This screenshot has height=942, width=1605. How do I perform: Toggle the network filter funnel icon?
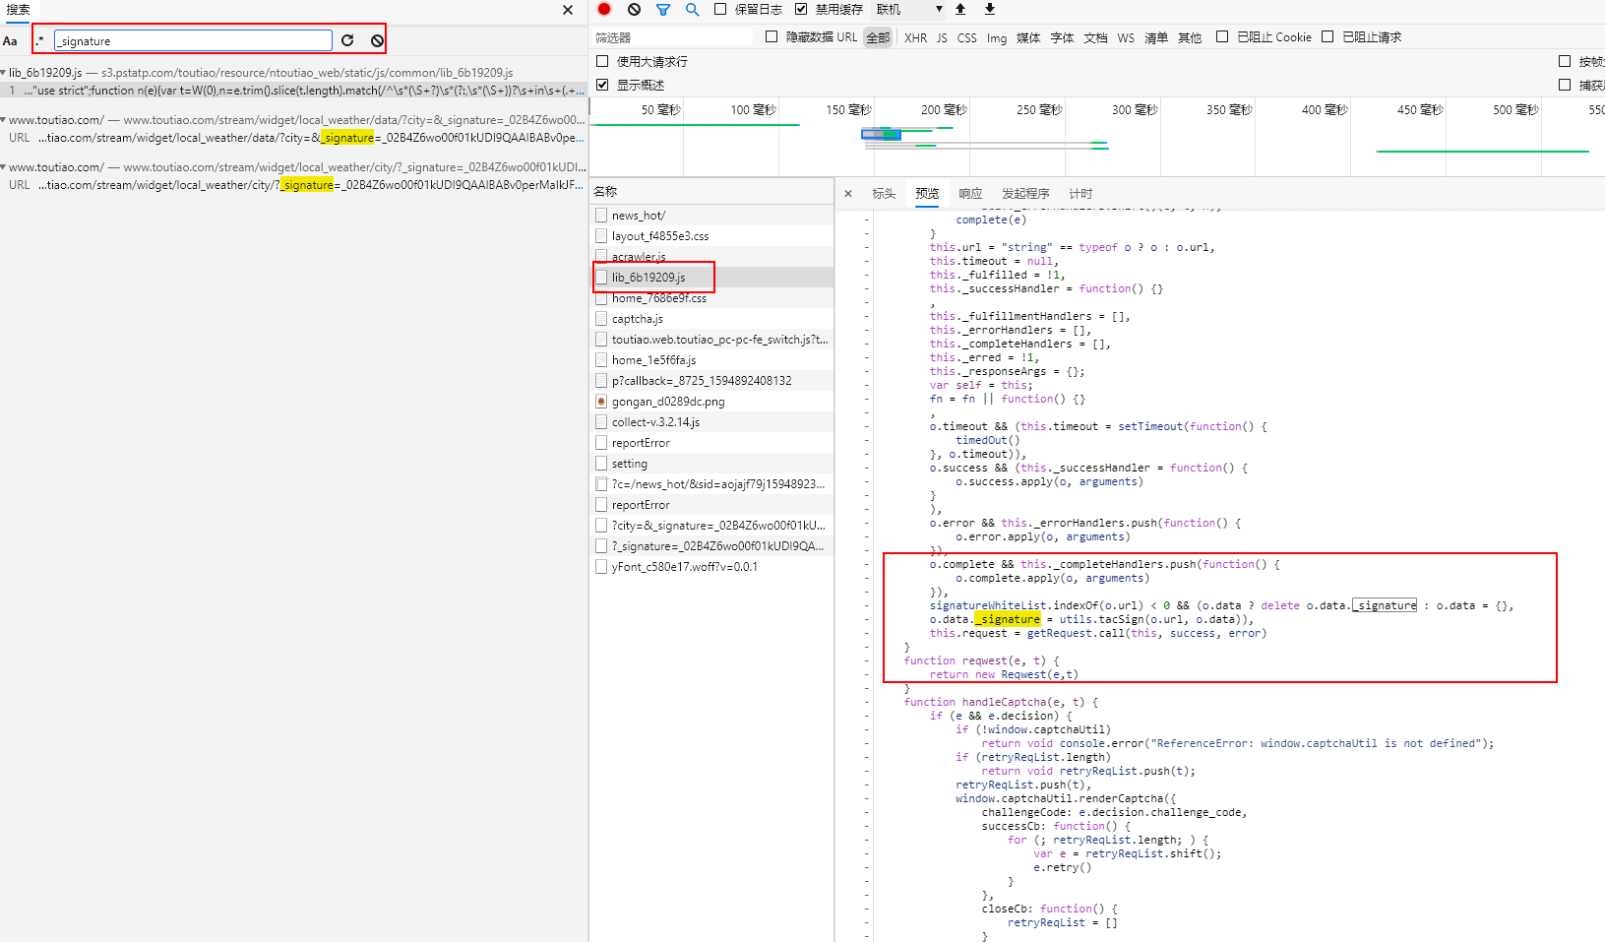(x=663, y=9)
